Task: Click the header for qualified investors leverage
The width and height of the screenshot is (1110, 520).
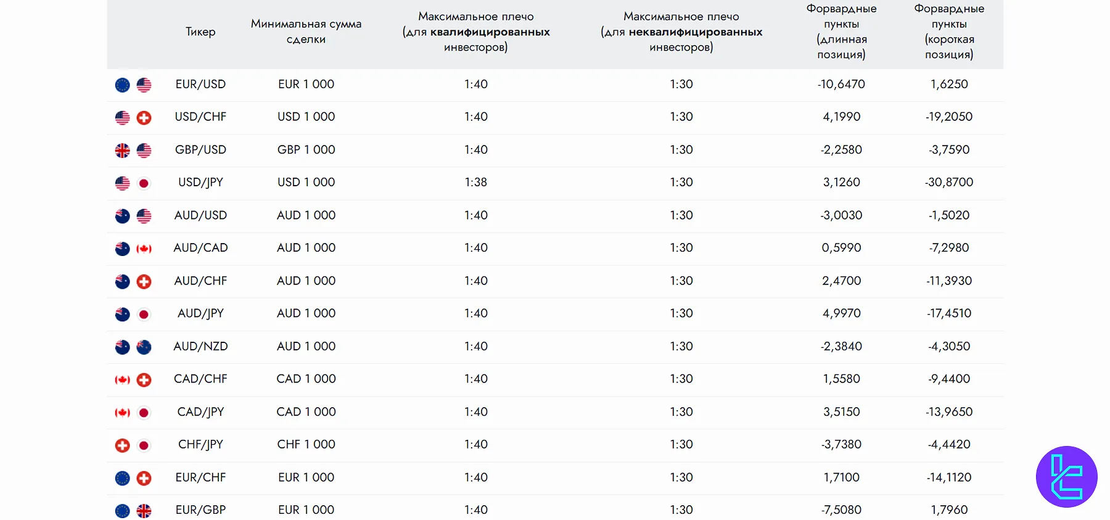Action: [476, 31]
